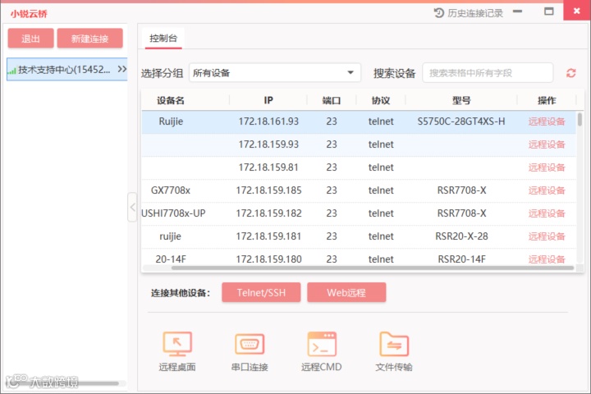The height and width of the screenshot is (394, 591).
Task: Click the model cell RSR20-X-28
Action: (x=461, y=236)
